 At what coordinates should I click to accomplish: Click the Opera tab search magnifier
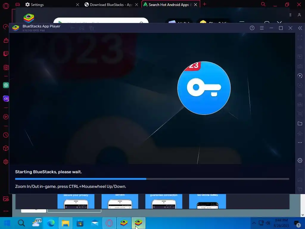[263, 4]
